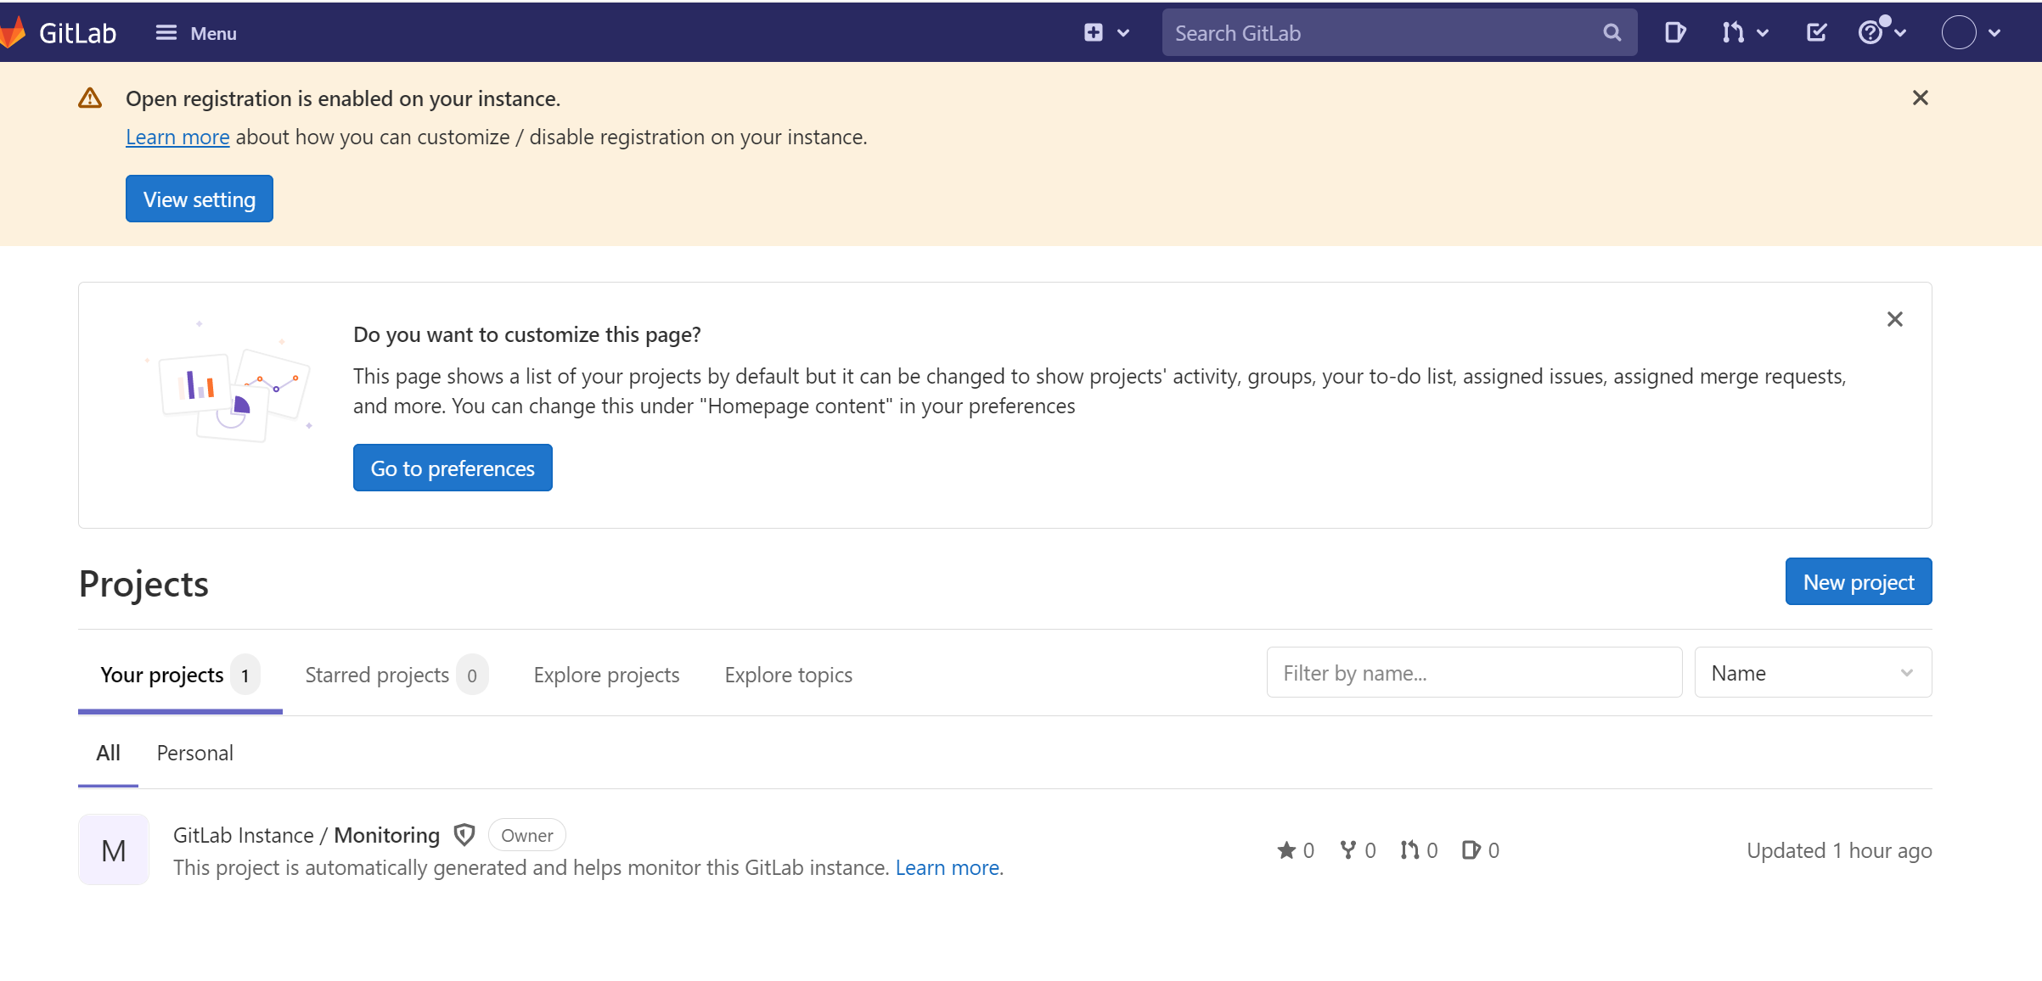Select the All projects sub-tab
2042x981 pixels.
108,753
